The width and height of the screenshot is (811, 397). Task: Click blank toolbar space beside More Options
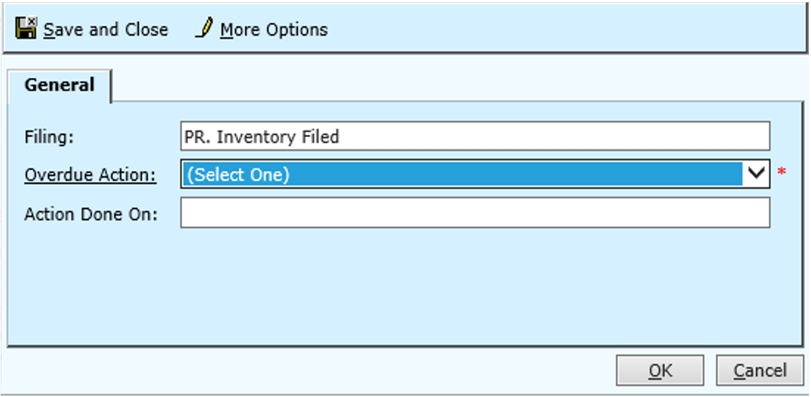[x=546, y=29]
